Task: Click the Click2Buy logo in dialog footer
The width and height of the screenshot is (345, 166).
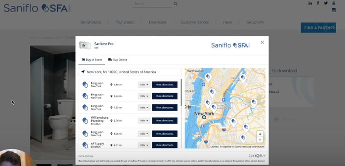Action: [x=257, y=156]
